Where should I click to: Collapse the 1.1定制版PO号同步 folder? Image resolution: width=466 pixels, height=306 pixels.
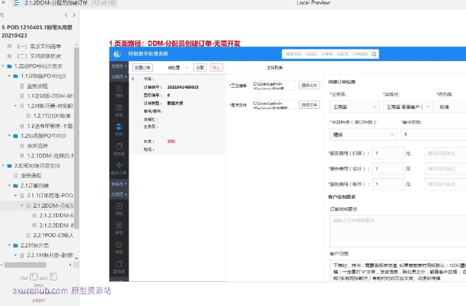(x=9, y=76)
